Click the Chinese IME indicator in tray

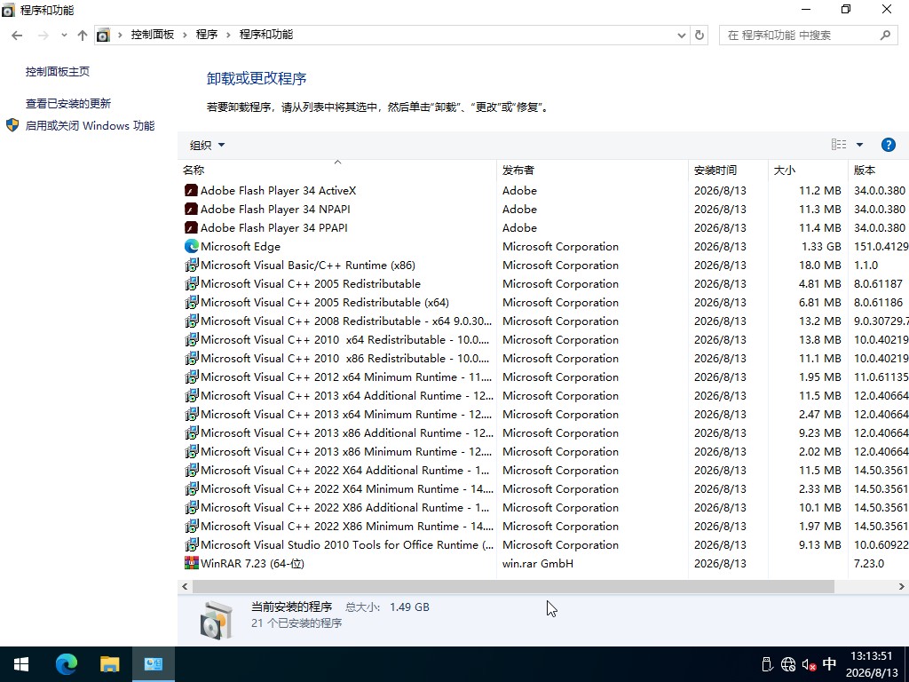point(830,663)
